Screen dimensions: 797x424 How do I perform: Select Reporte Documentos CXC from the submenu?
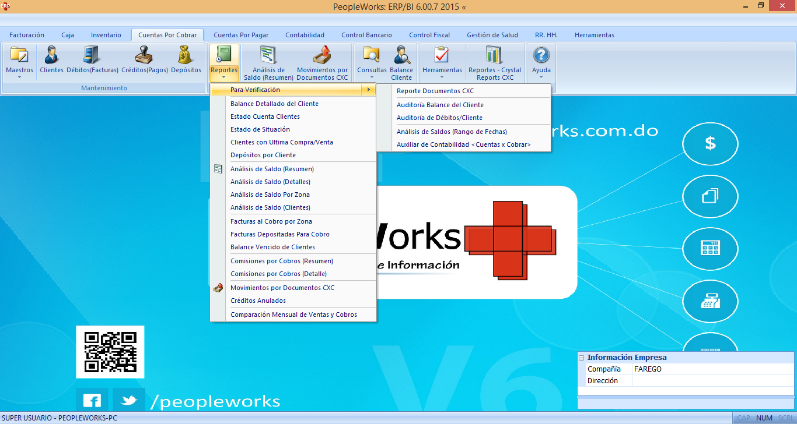point(435,91)
